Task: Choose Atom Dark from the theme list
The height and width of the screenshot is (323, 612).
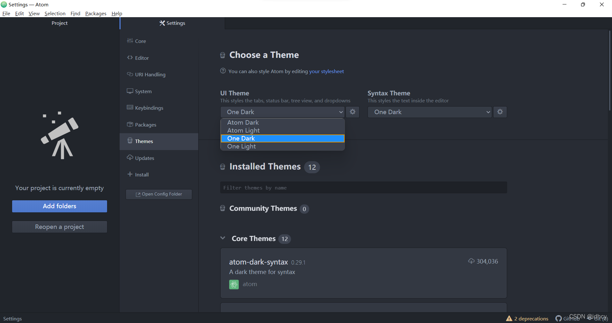Action: point(283,122)
